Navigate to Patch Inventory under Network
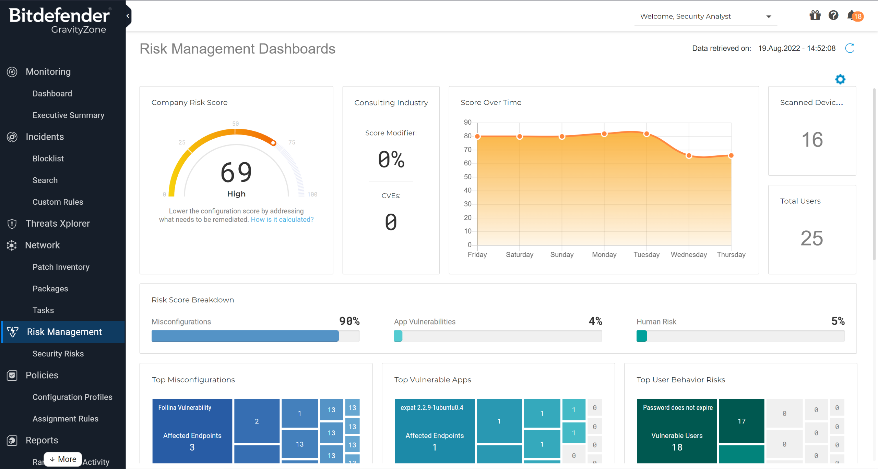Screen dimensions: 878x469 tap(61, 267)
